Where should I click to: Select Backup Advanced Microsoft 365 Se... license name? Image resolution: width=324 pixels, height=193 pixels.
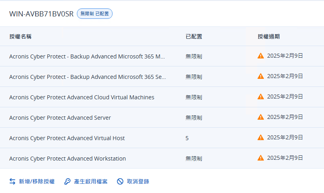88,77
